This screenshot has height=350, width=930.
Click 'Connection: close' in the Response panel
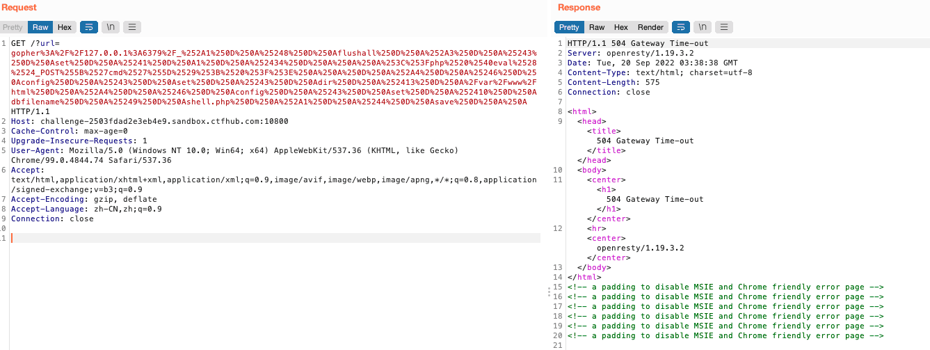click(x=609, y=92)
